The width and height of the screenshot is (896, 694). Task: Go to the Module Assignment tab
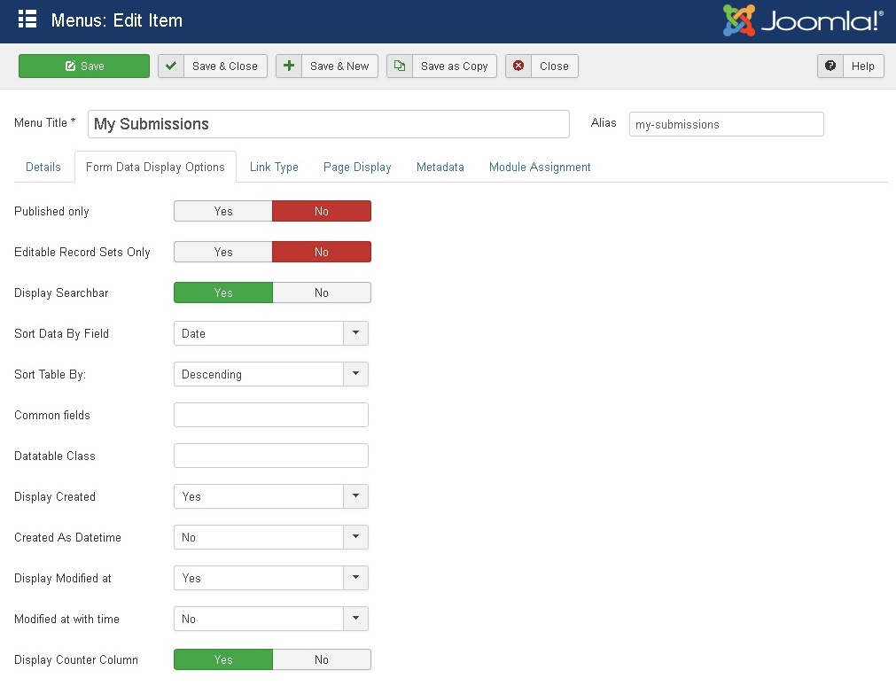540,167
